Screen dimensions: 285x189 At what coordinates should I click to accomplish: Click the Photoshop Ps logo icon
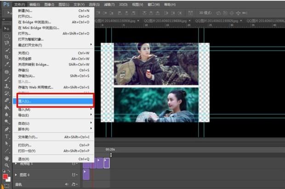click(x=6, y=4)
